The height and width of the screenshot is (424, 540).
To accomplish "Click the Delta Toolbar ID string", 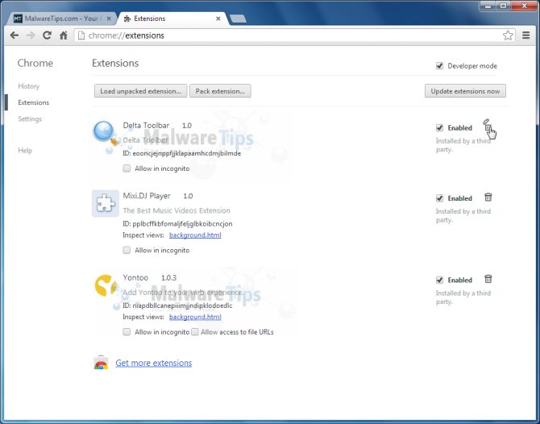I will 186,153.
